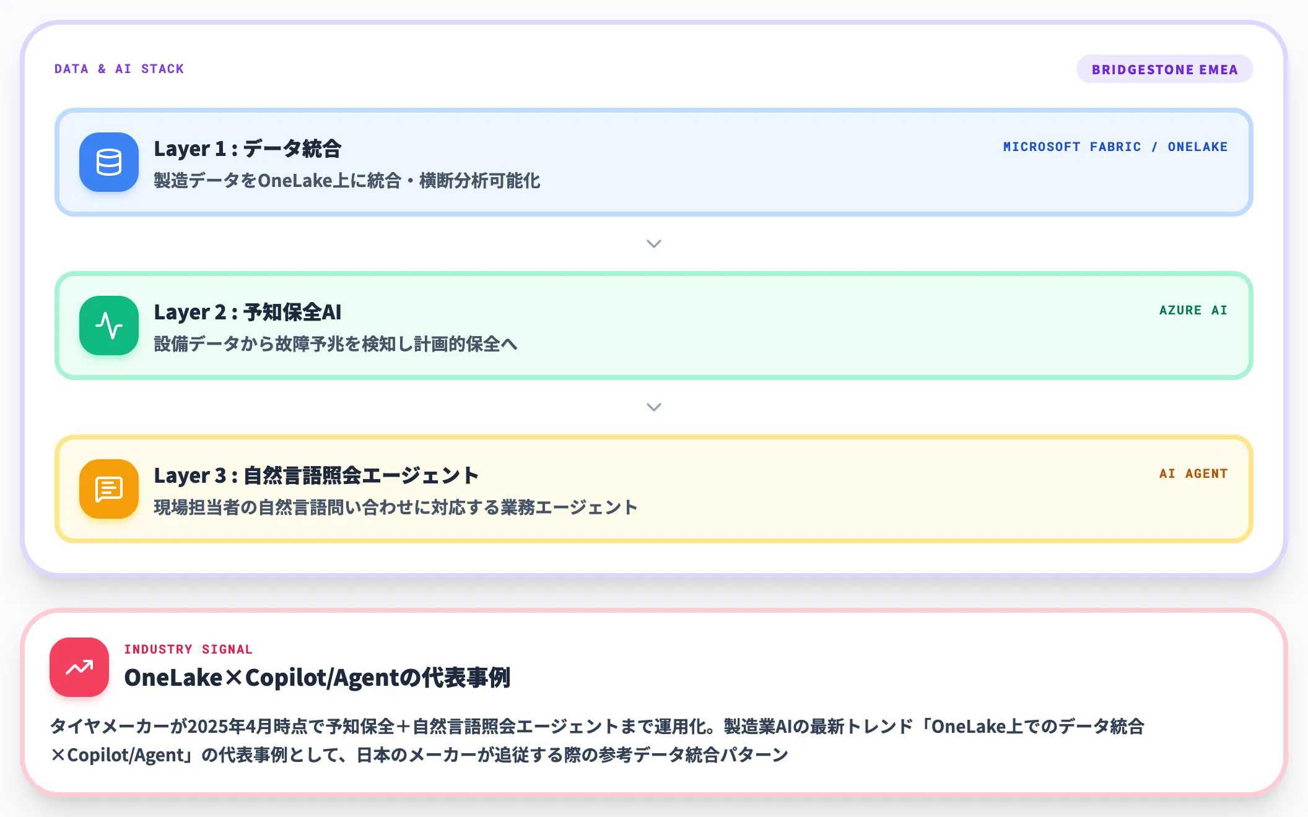Screen dimensions: 1308x817
Task: Click the AI AGENT tag
Action: pos(1193,473)
